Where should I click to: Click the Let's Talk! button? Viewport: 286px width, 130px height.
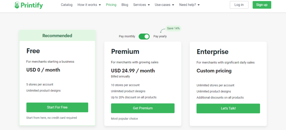point(228,108)
